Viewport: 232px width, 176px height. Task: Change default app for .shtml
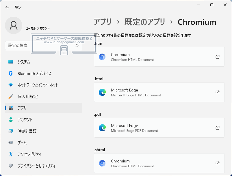[x=159, y=163]
